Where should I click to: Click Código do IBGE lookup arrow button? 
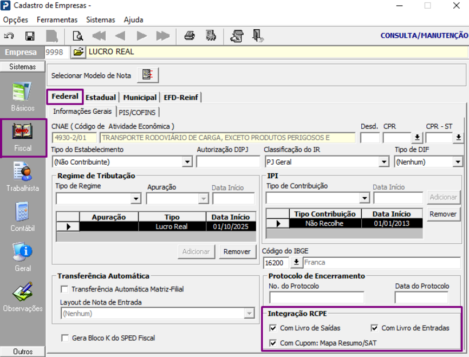pyautogui.click(x=296, y=262)
